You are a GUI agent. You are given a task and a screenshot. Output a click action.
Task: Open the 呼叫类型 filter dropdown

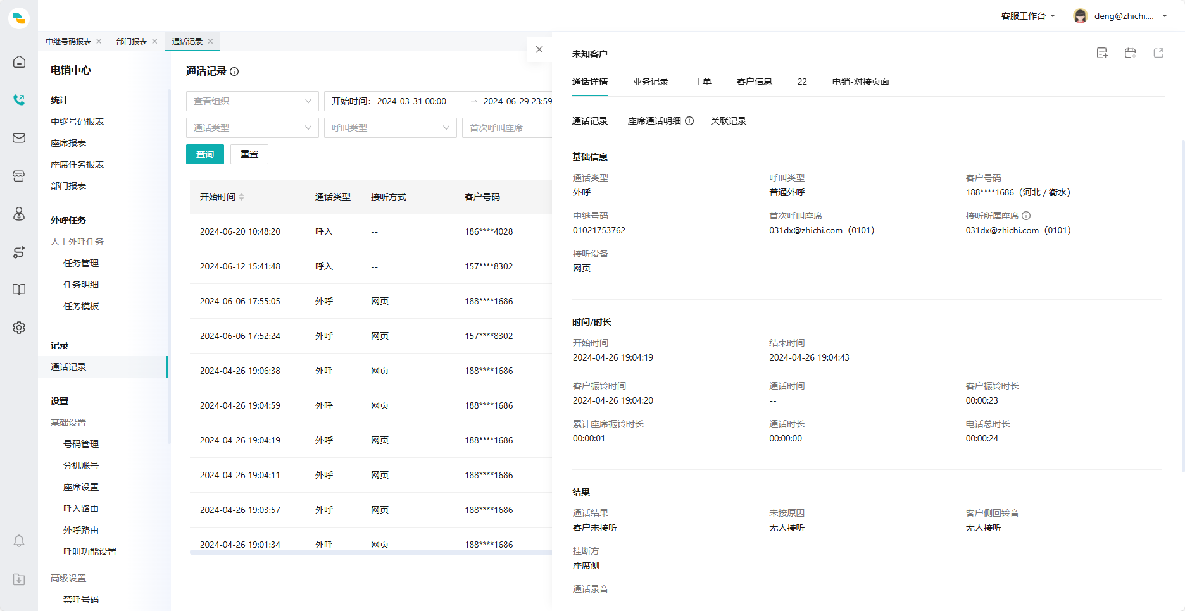(391, 128)
